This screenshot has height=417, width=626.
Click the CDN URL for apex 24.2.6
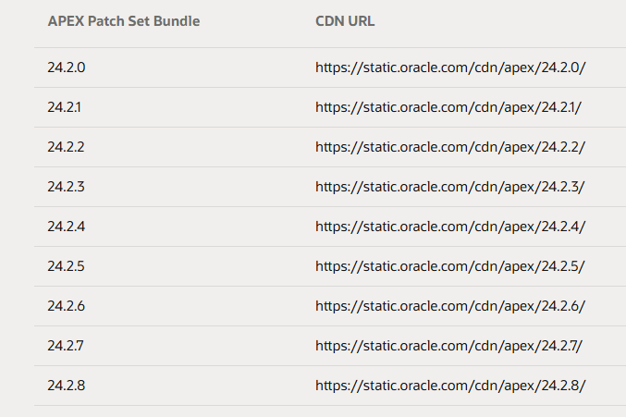(x=450, y=306)
